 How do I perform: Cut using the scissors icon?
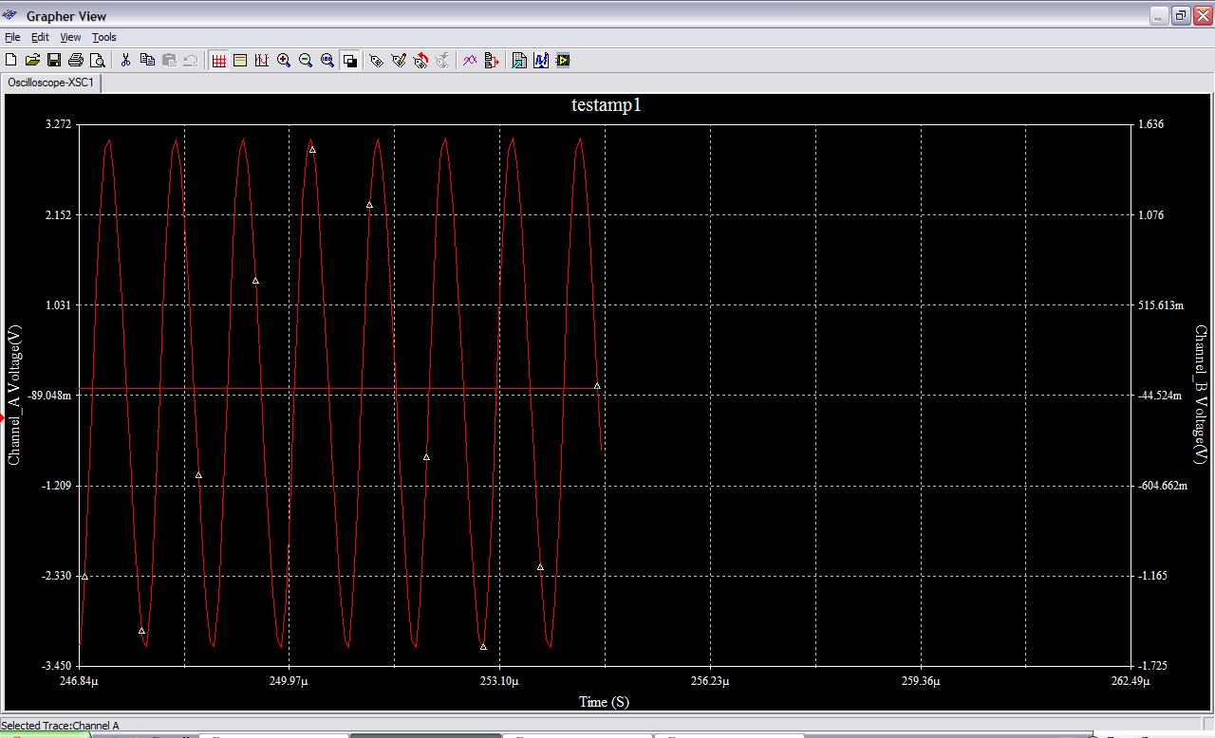(125, 60)
